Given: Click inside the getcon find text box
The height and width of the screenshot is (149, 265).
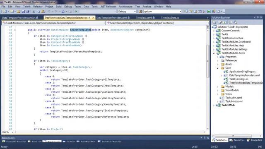Looking at the screenshot, I should coord(161,12).
